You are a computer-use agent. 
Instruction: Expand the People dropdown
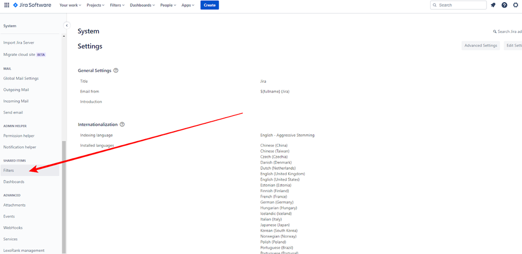click(168, 5)
